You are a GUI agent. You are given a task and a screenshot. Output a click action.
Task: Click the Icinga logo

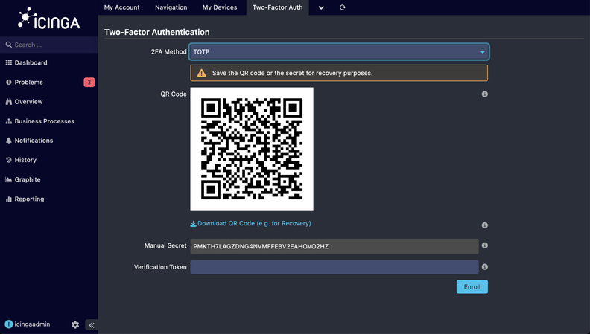(48, 19)
